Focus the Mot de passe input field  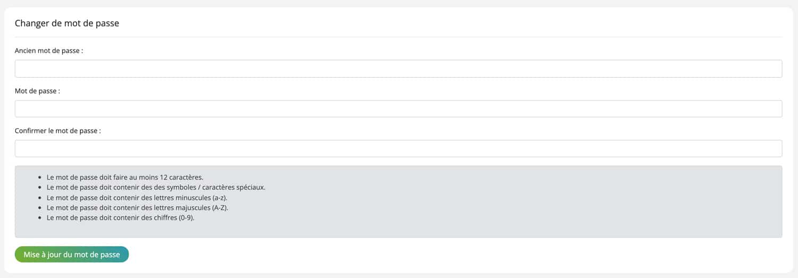tap(398, 108)
